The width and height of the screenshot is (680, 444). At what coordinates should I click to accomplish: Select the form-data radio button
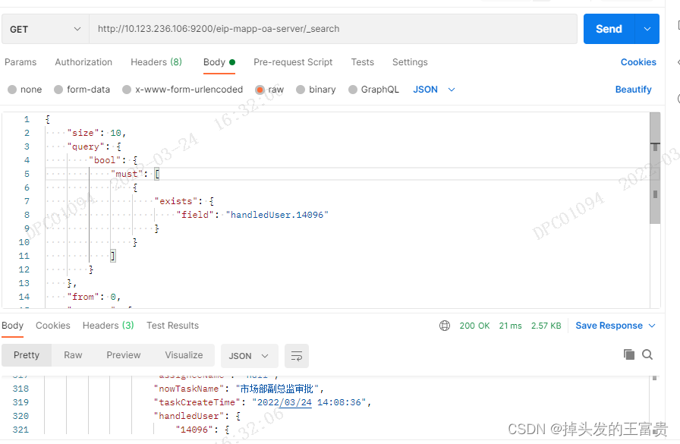(x=58, y=90)
